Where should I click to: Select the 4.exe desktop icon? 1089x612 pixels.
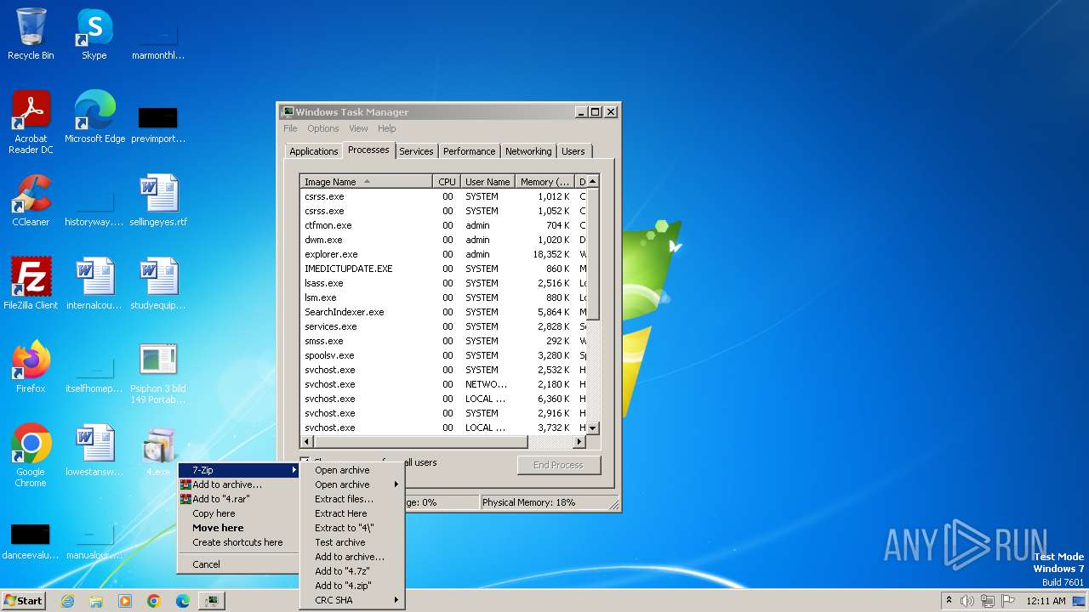(x=158, y=450)
